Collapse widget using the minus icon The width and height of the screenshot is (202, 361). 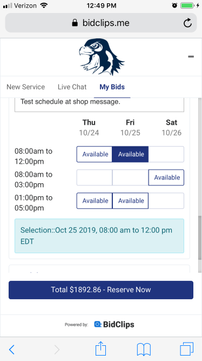tap(191, 56)
